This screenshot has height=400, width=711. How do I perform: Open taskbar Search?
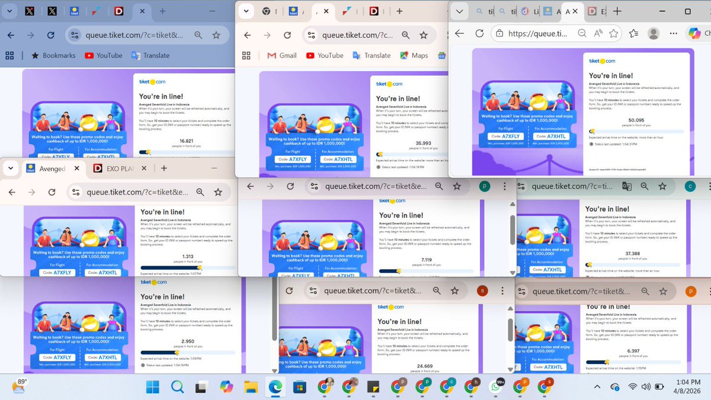tap(177, 388)
